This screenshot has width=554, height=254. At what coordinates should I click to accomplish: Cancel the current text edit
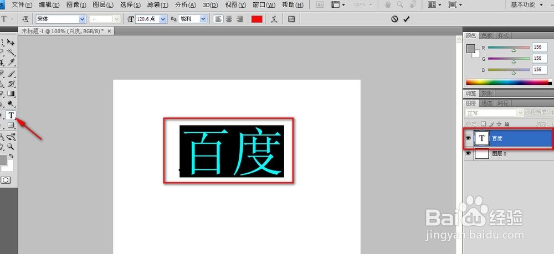point(394,19)
